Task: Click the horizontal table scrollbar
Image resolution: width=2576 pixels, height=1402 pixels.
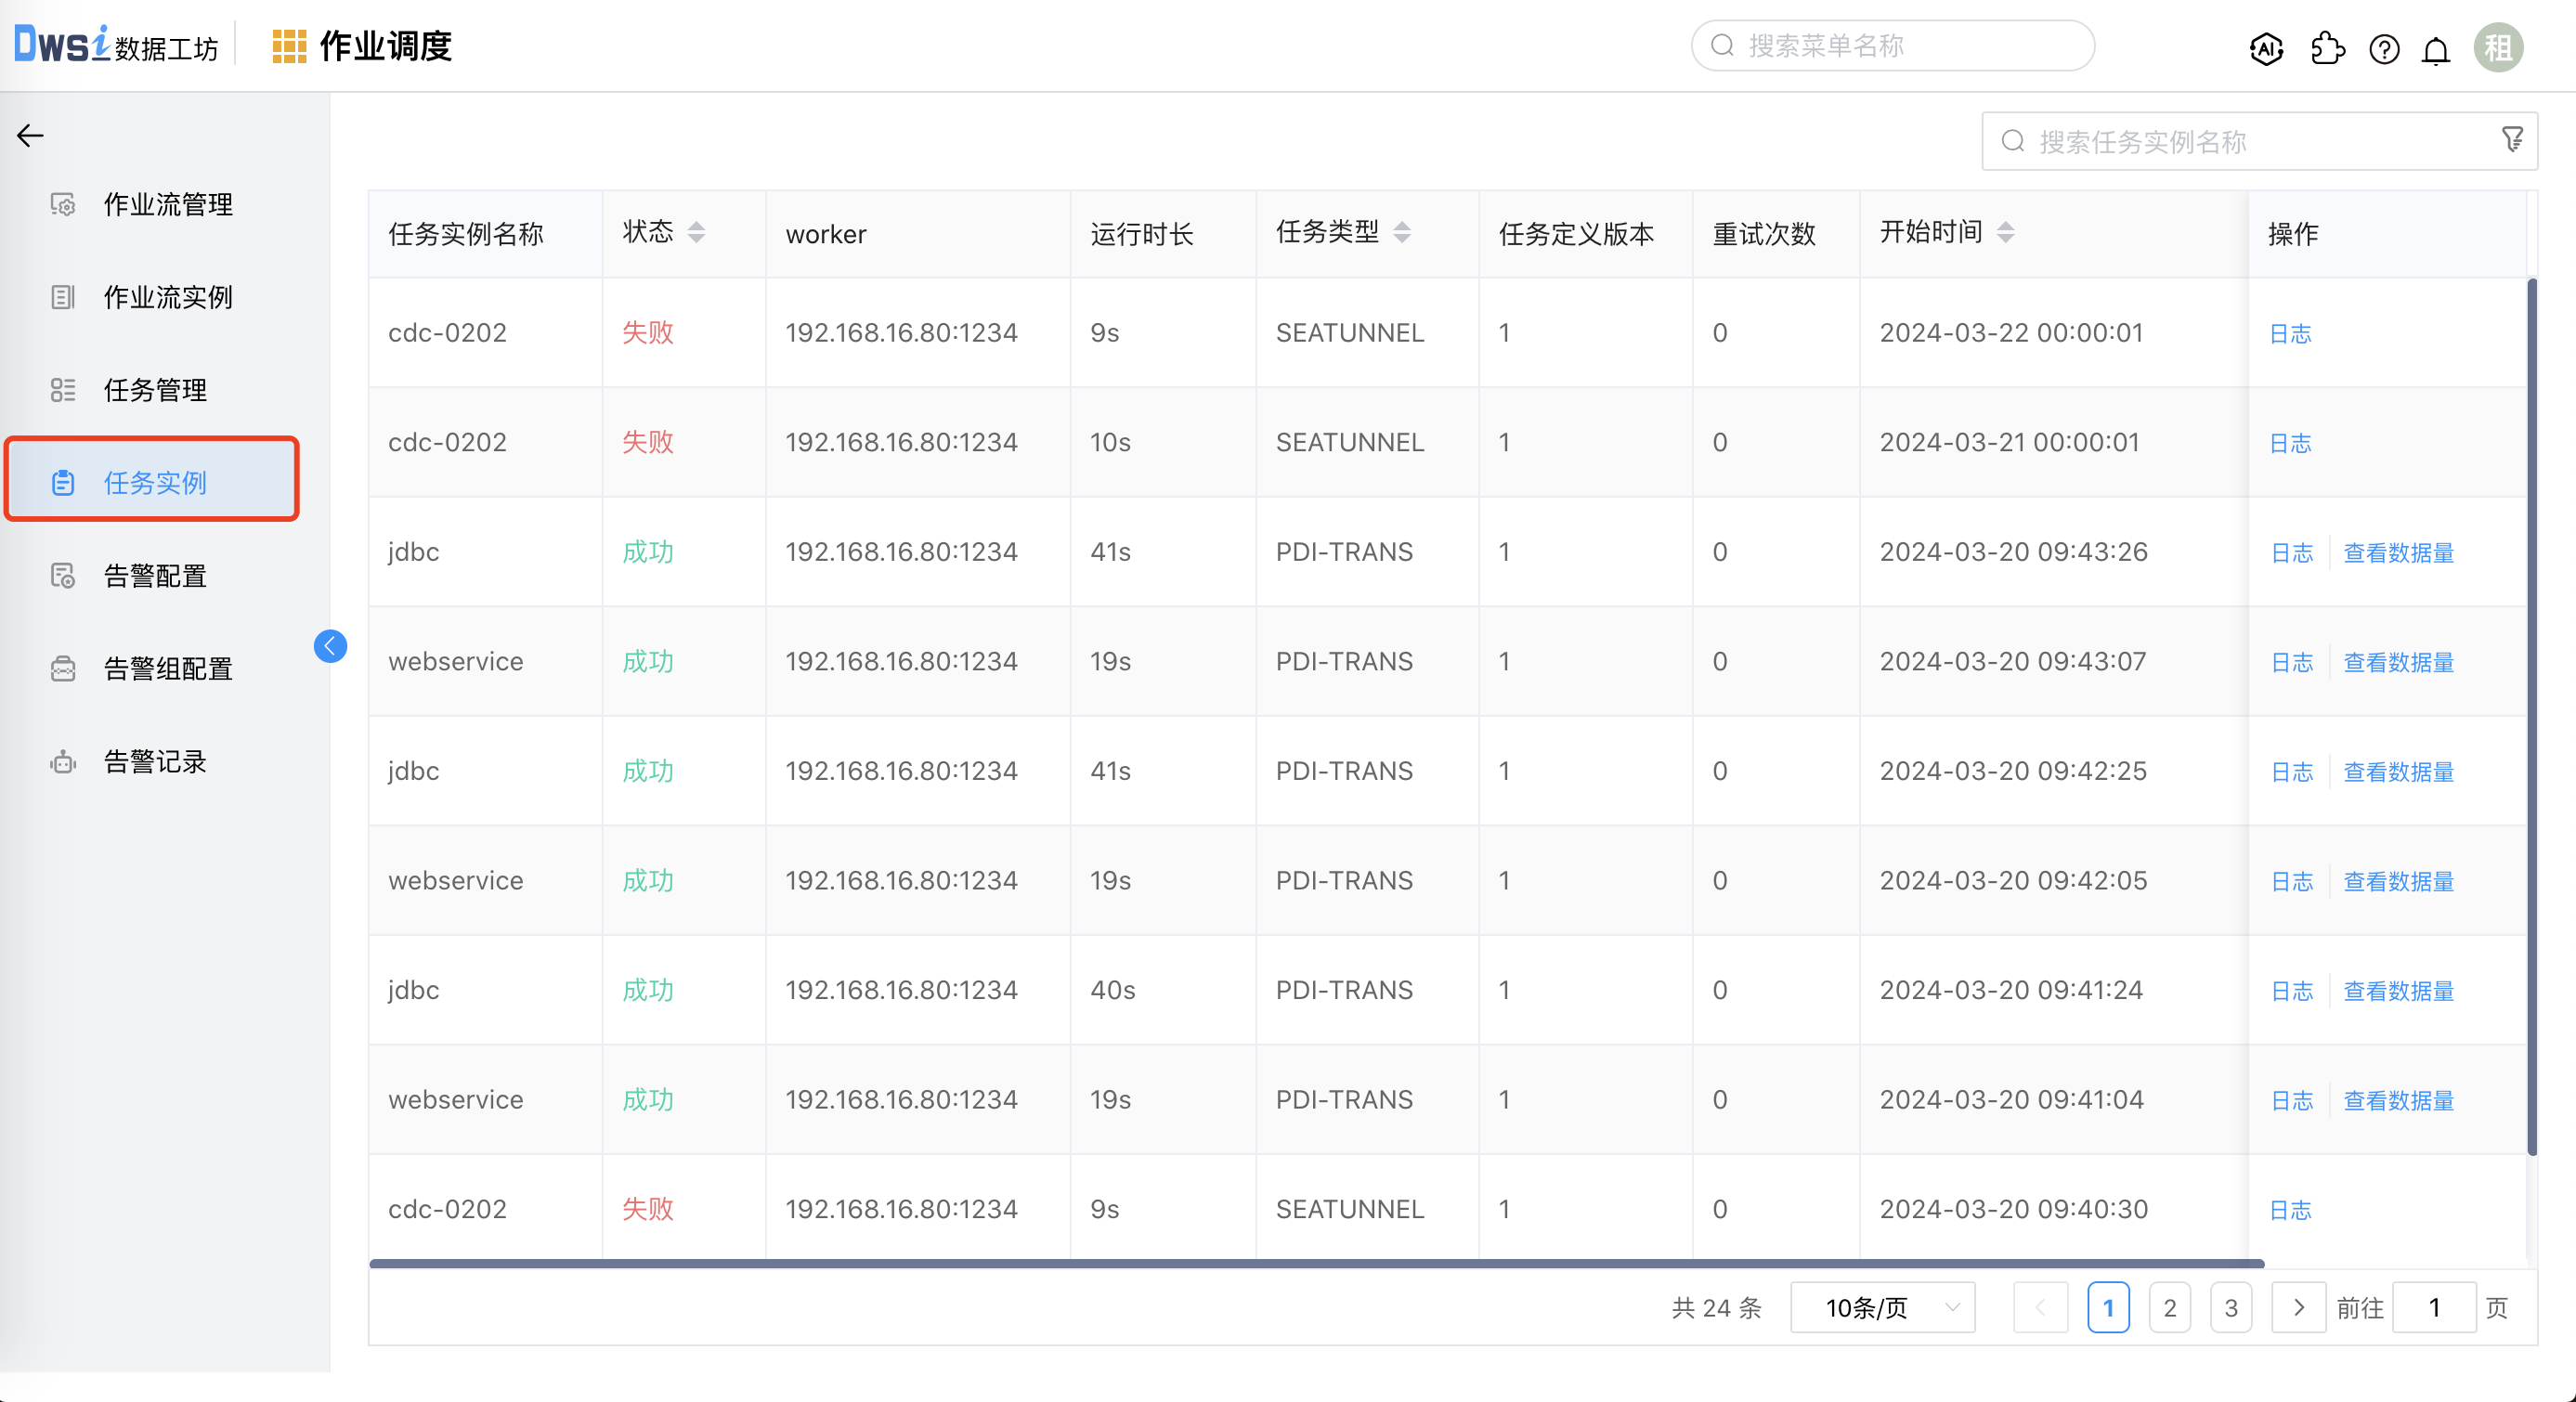Action: 1315,1263
